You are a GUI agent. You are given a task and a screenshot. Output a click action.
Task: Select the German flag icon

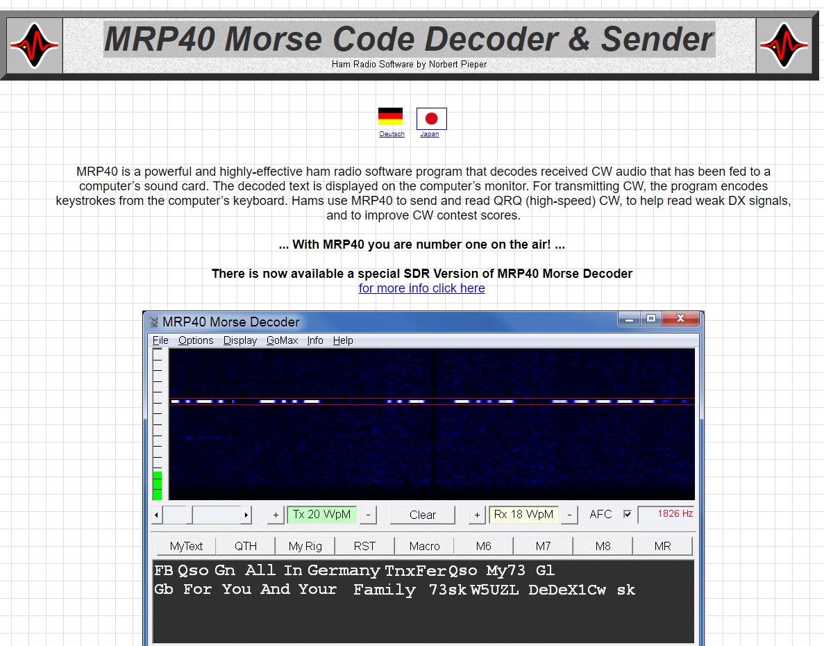coord(390,117)
